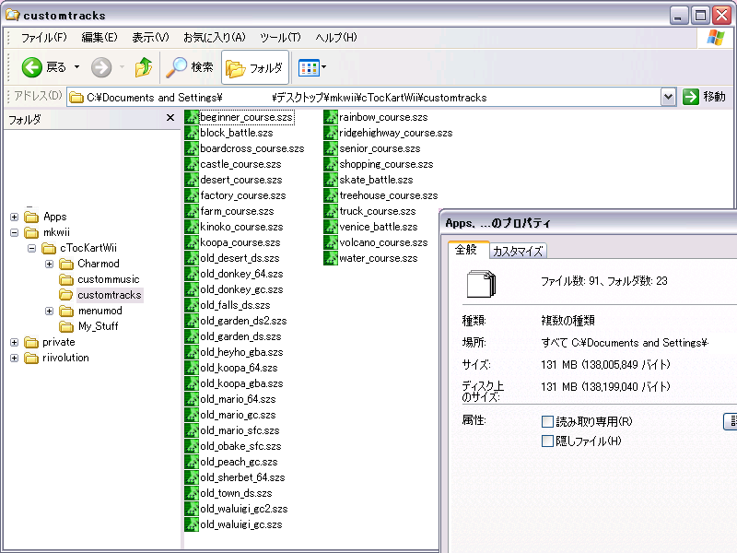Select the factory_course.szs file icon
Screen dimensions: 737x553
coord(192,195)
